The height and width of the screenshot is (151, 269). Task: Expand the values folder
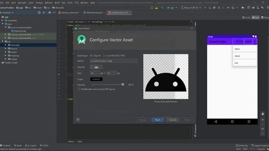click(x=5, y=59)
